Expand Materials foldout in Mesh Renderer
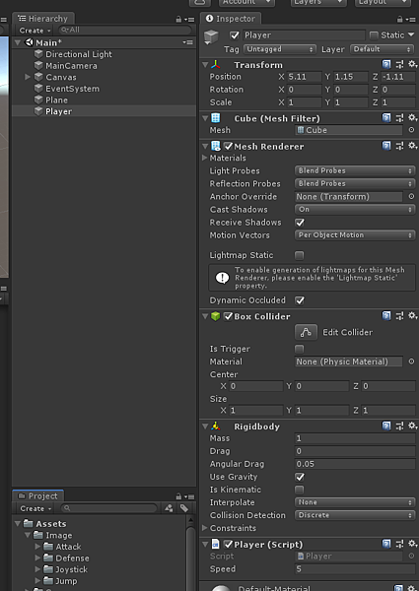Viewport: 419px width, 591px height. tap(205, 158)
